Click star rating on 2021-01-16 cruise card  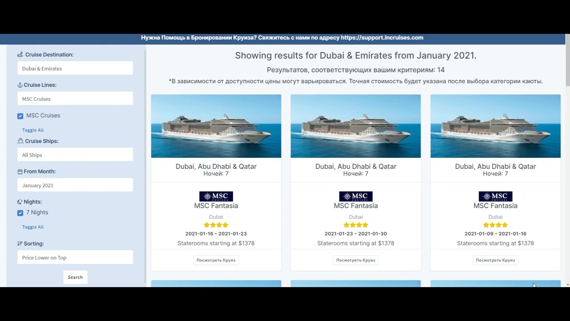pos(216,225)
